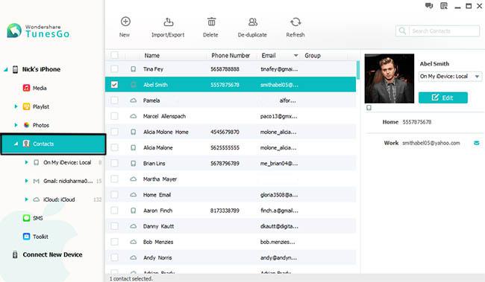Check the Pamela contact checkbox
The width and height of the screenshot is (485, 282).
click(114, 100)
